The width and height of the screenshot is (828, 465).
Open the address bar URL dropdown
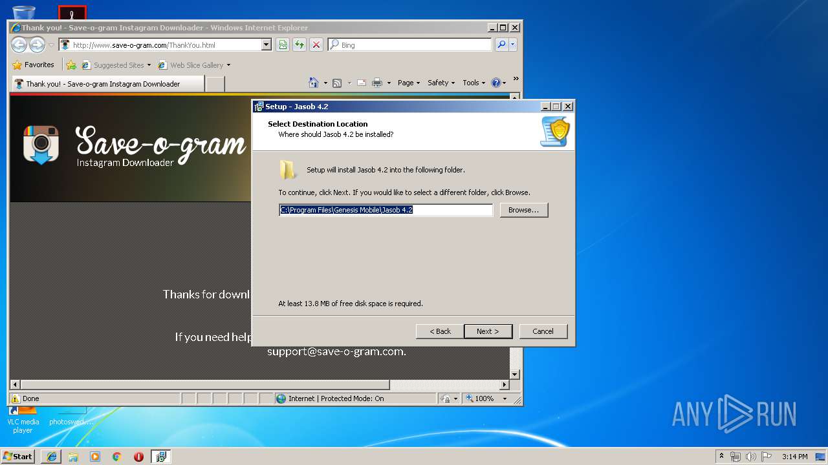pos(266,45)
